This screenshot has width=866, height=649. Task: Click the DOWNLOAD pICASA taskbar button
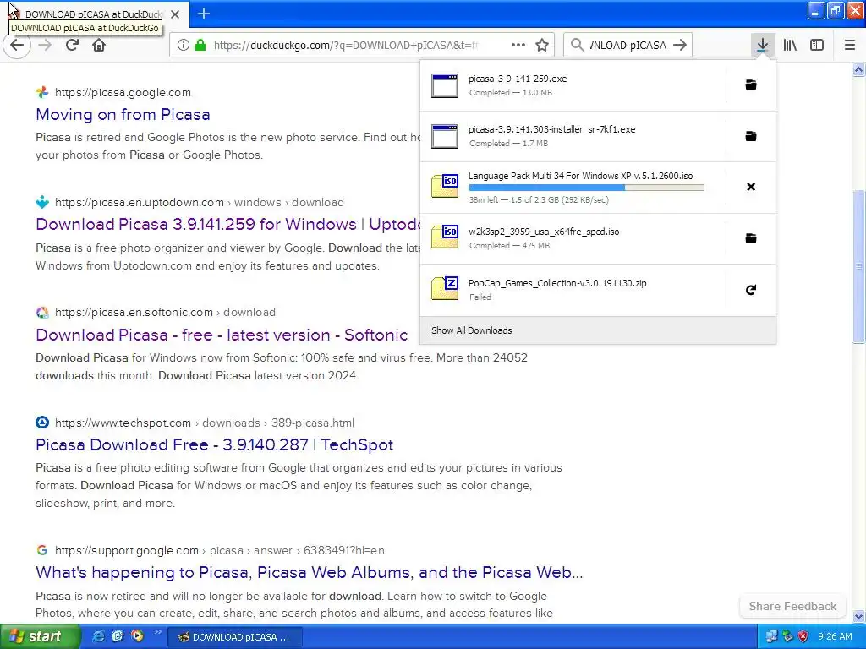pos(234,637)
